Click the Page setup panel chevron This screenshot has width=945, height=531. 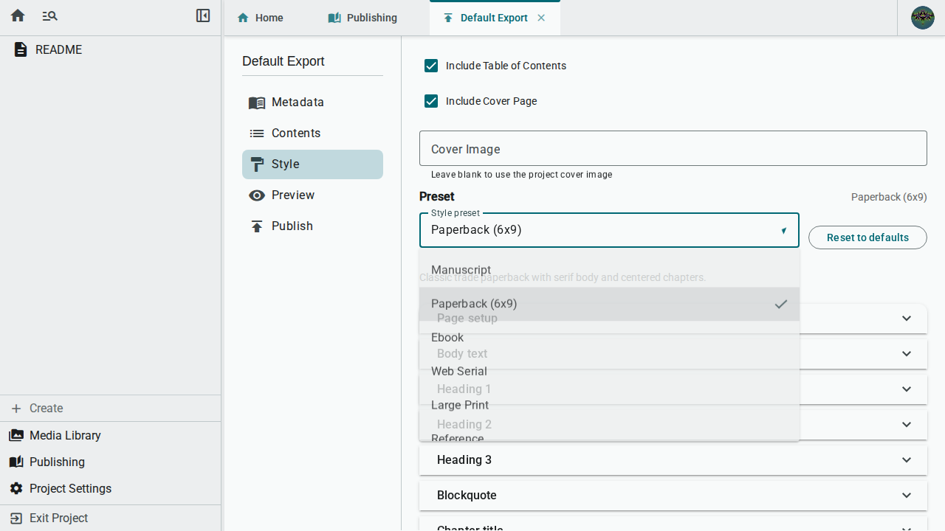(907, 319)
